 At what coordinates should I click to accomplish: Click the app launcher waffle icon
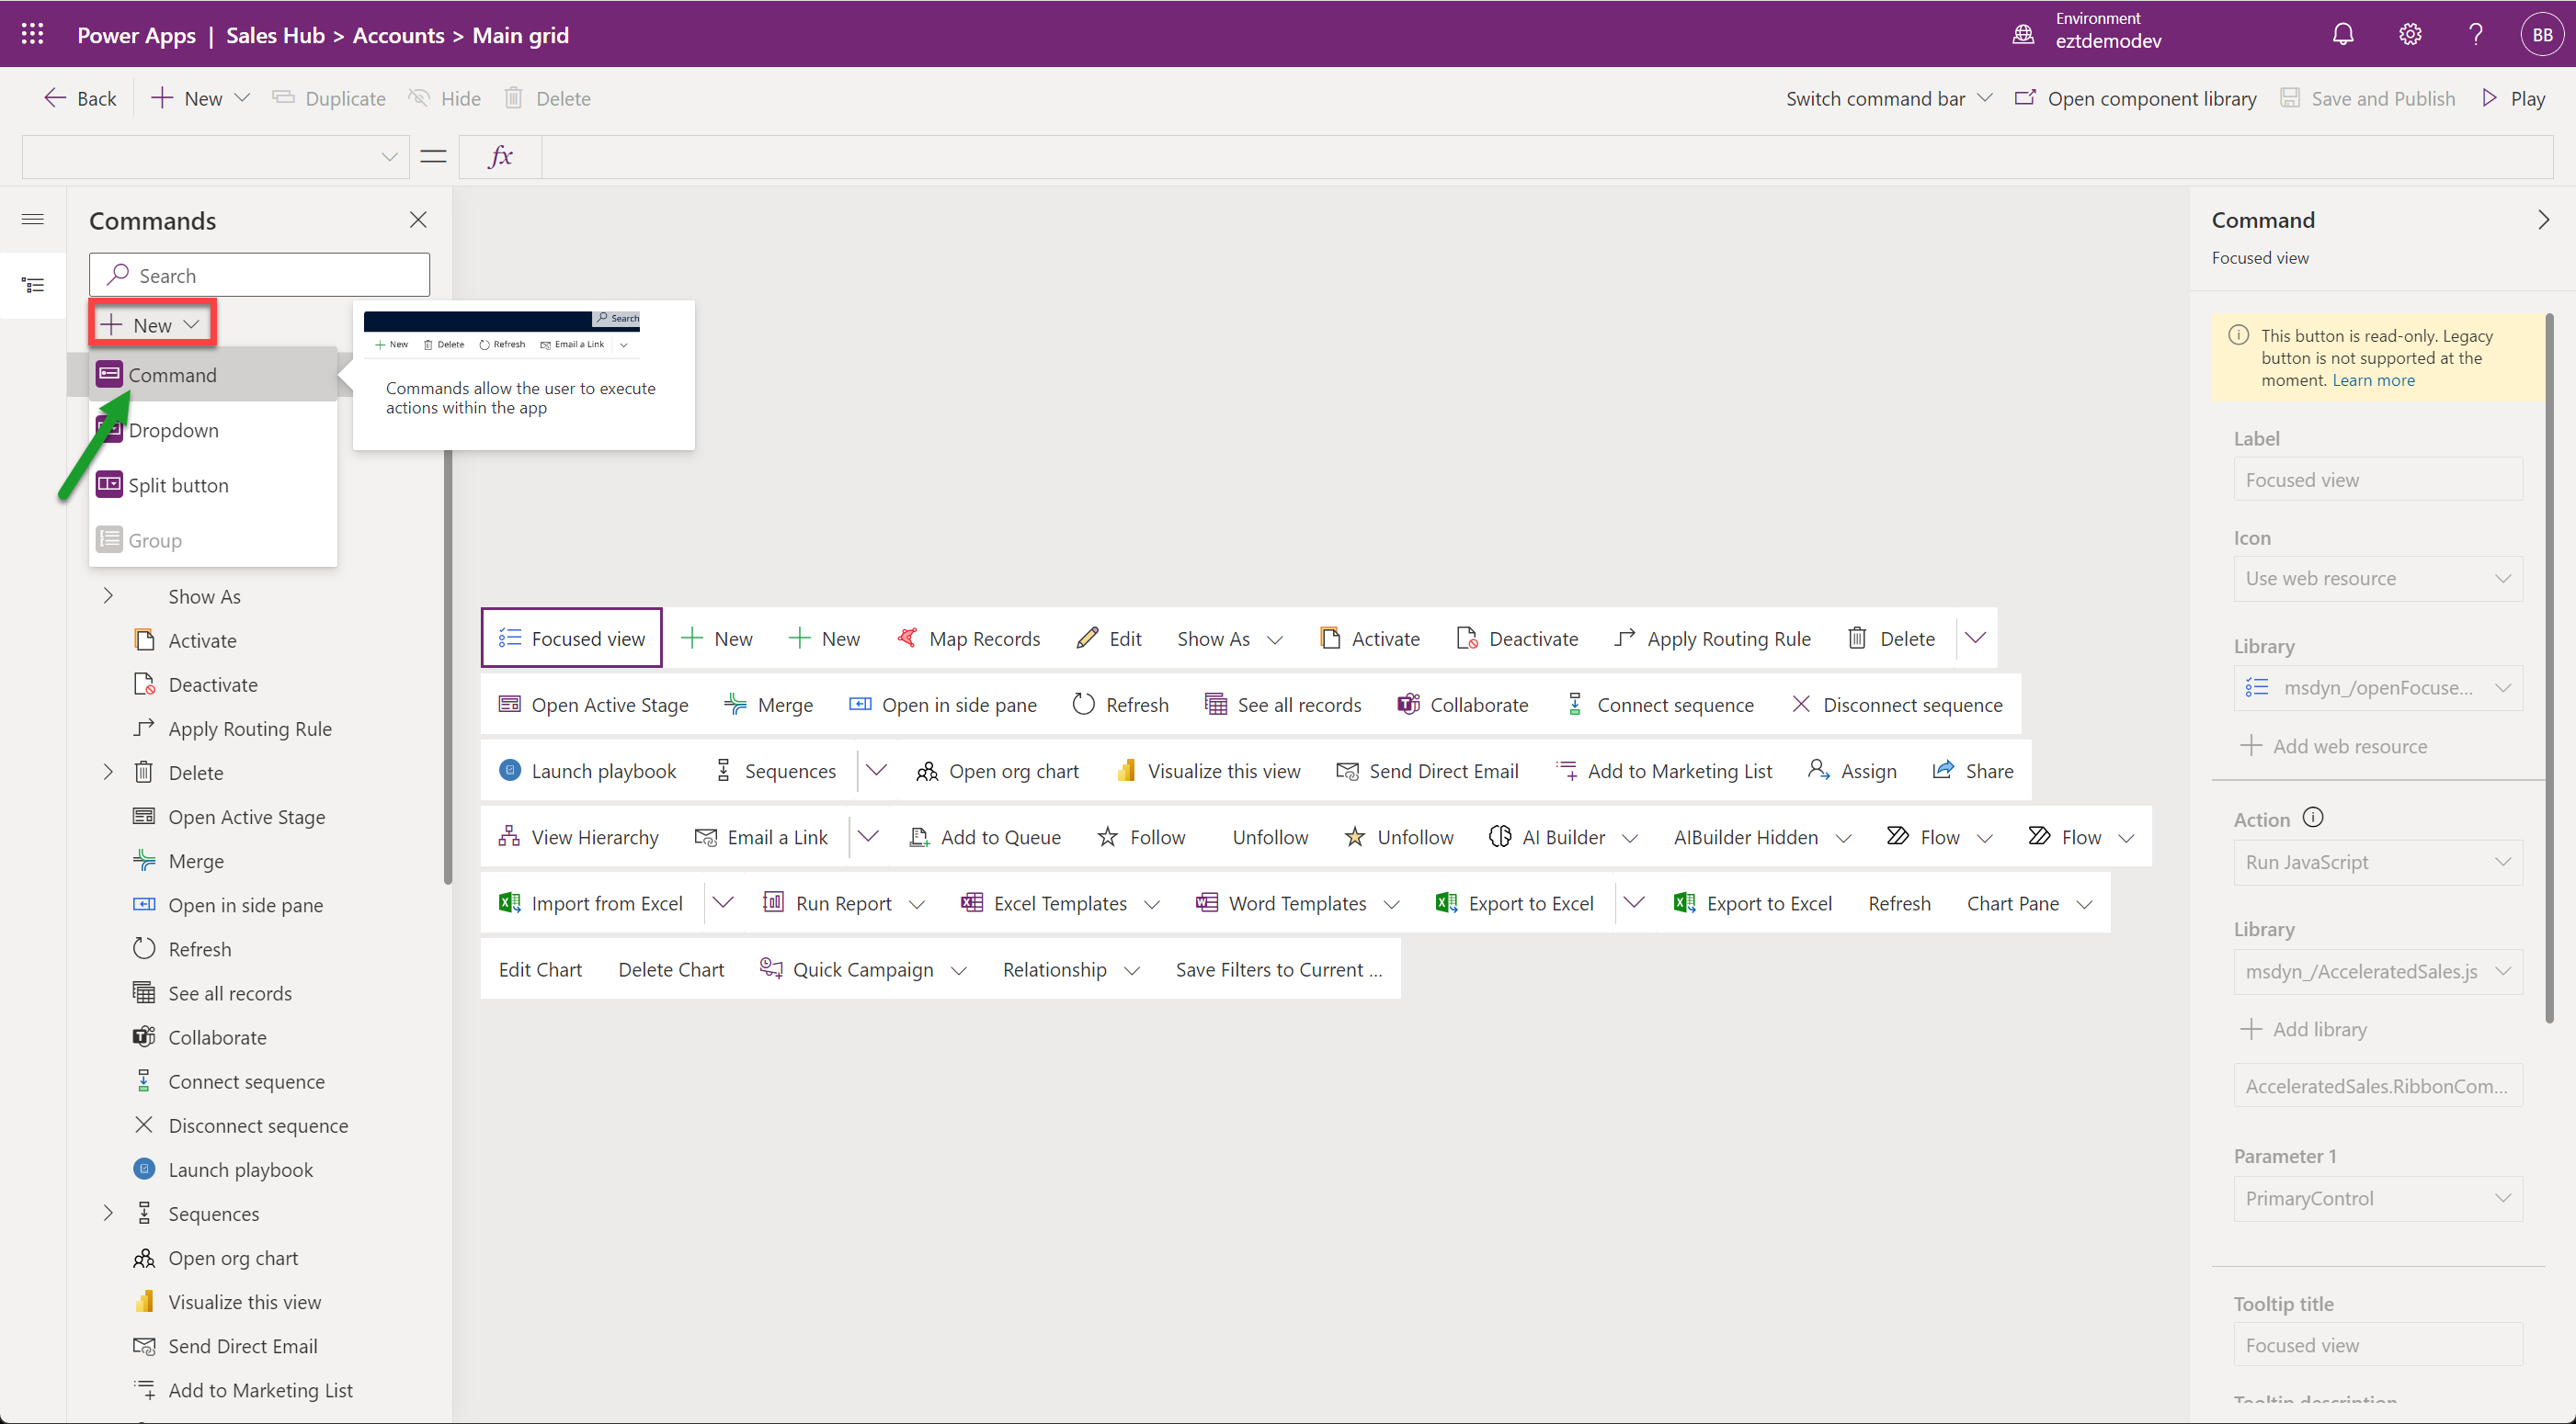32,35
